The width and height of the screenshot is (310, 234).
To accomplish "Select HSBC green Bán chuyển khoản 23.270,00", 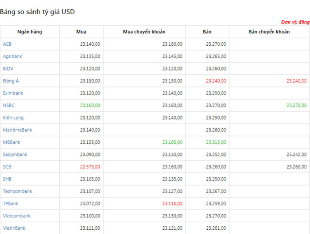I will tap(296, 105).
